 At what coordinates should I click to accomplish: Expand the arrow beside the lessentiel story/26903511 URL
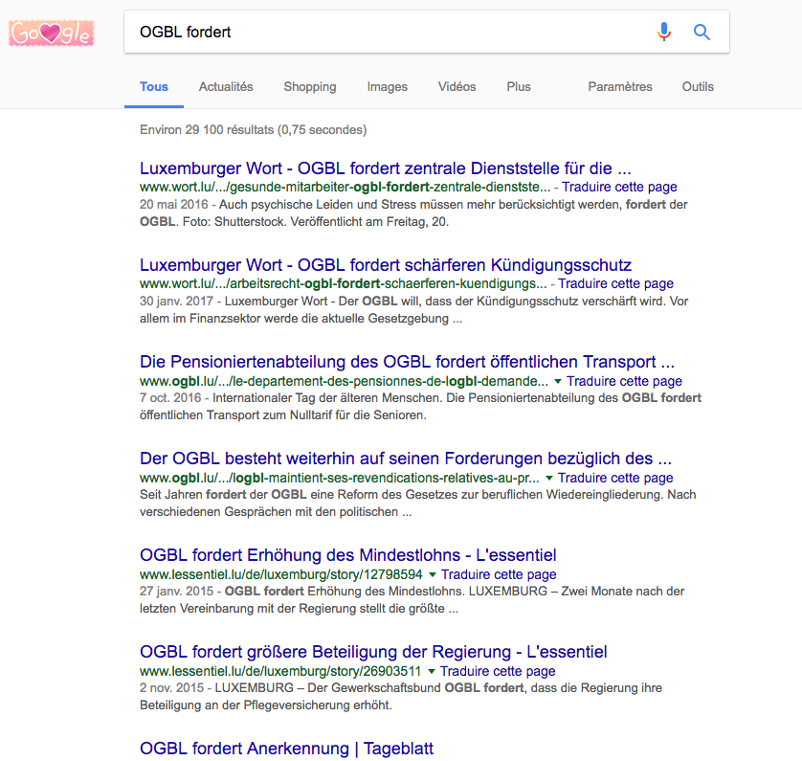point(432,671)
